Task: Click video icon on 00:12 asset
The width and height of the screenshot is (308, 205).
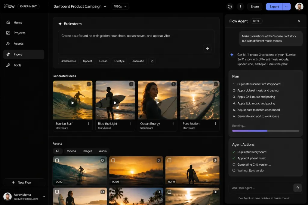Action: coord(103,160)
